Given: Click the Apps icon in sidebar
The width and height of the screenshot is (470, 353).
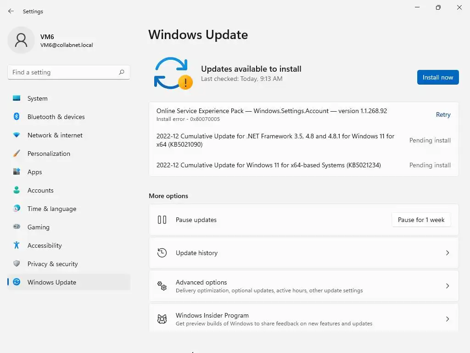Looking at the screenshot, I should [17, 172].
